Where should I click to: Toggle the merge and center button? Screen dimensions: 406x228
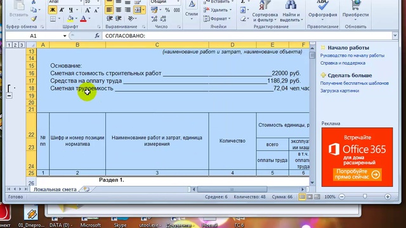click(138, 10)
